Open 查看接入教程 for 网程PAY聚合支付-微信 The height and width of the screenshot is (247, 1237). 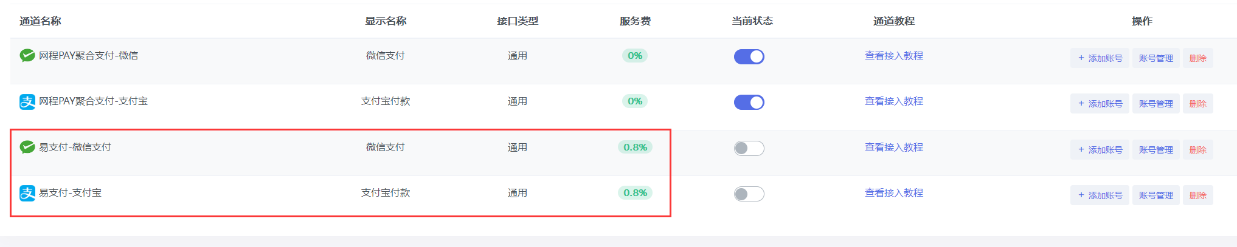tap(893, 56)
